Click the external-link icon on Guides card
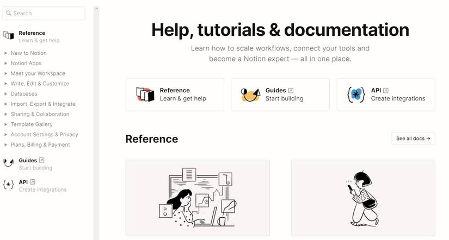Viewport: 449px width, 240px height. (291, 91)
